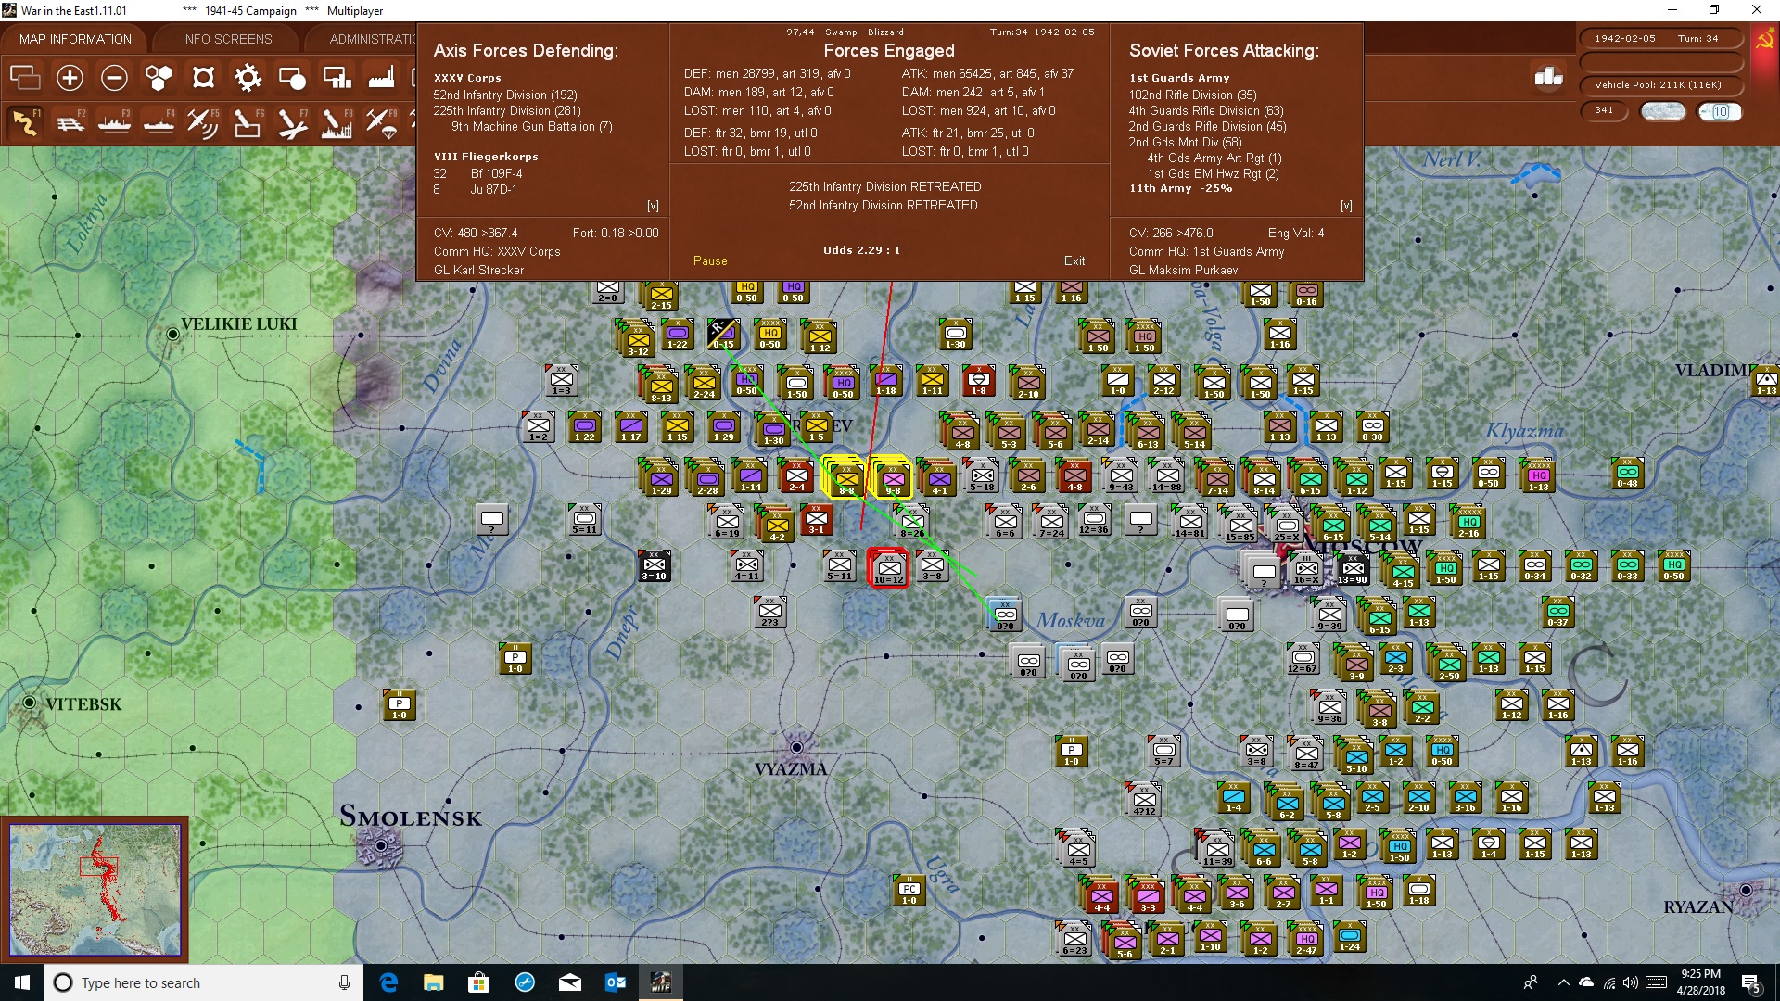This screenshot has height=1001, width=1780.
Task: Select the yellow-highlighted 8-8 unit stack
Action: pyautogui.click(x=845, y=478)
